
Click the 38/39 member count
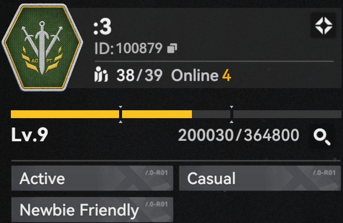tap(139, 75)
